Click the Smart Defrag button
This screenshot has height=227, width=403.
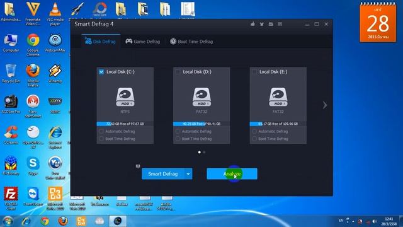tap(163, 174)
